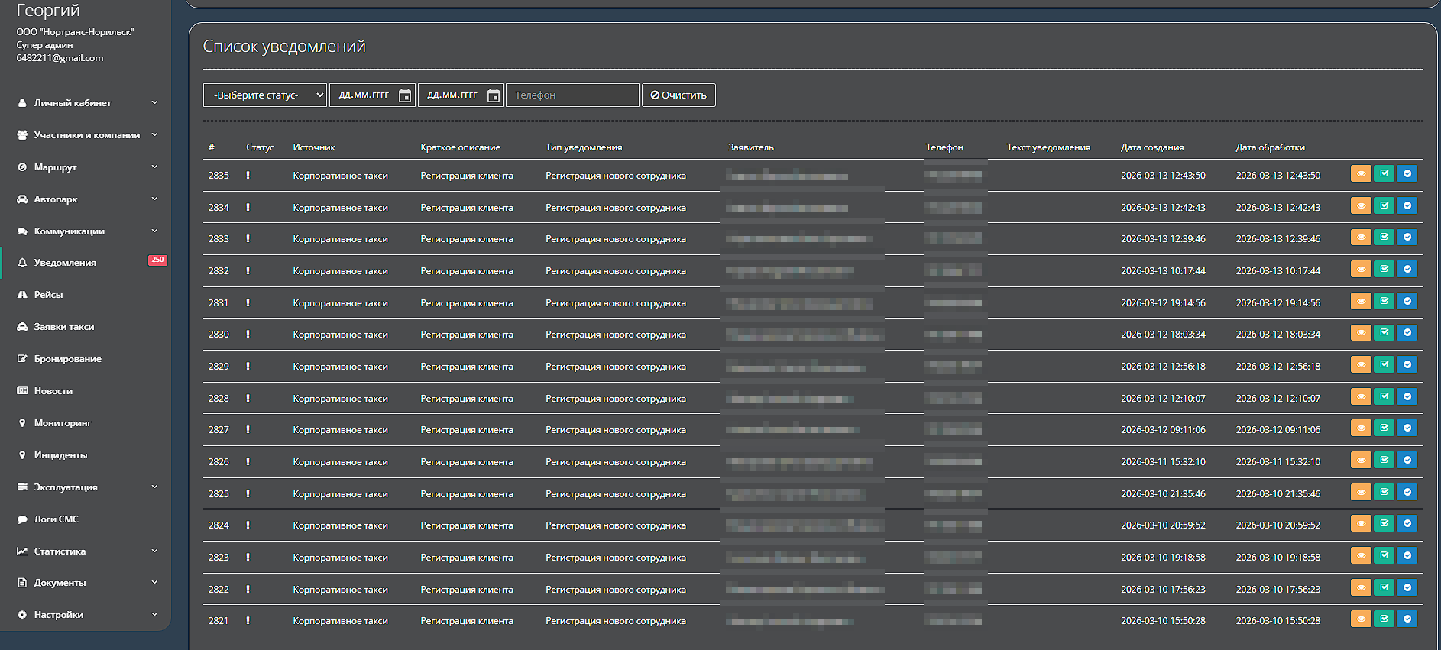Image resolution: width=1441 pixels, height=650 pixels.
Task: Click the red 250 badge beside Уведомления
Action: point(157,260)
